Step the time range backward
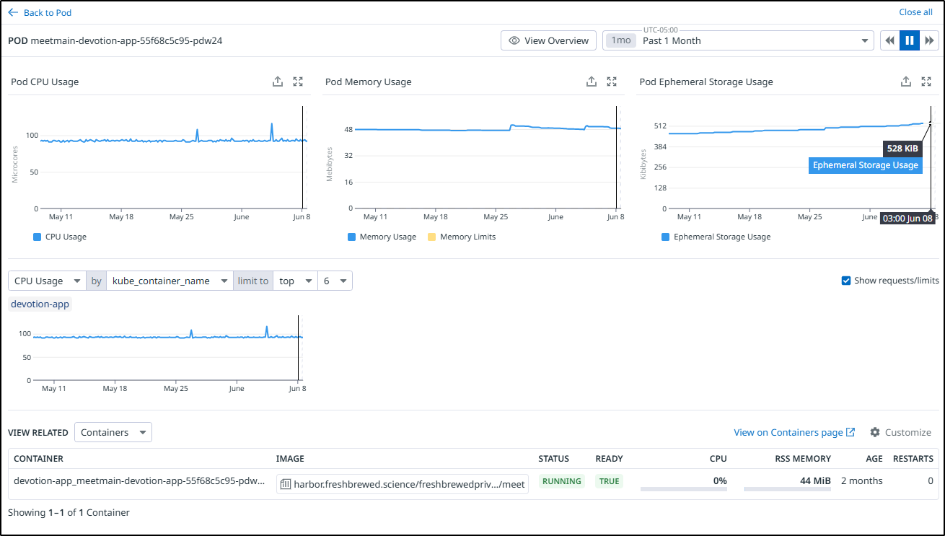Screen dimensions: 945x536 889,40
